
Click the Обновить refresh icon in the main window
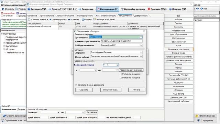click(x=3, y=9)
